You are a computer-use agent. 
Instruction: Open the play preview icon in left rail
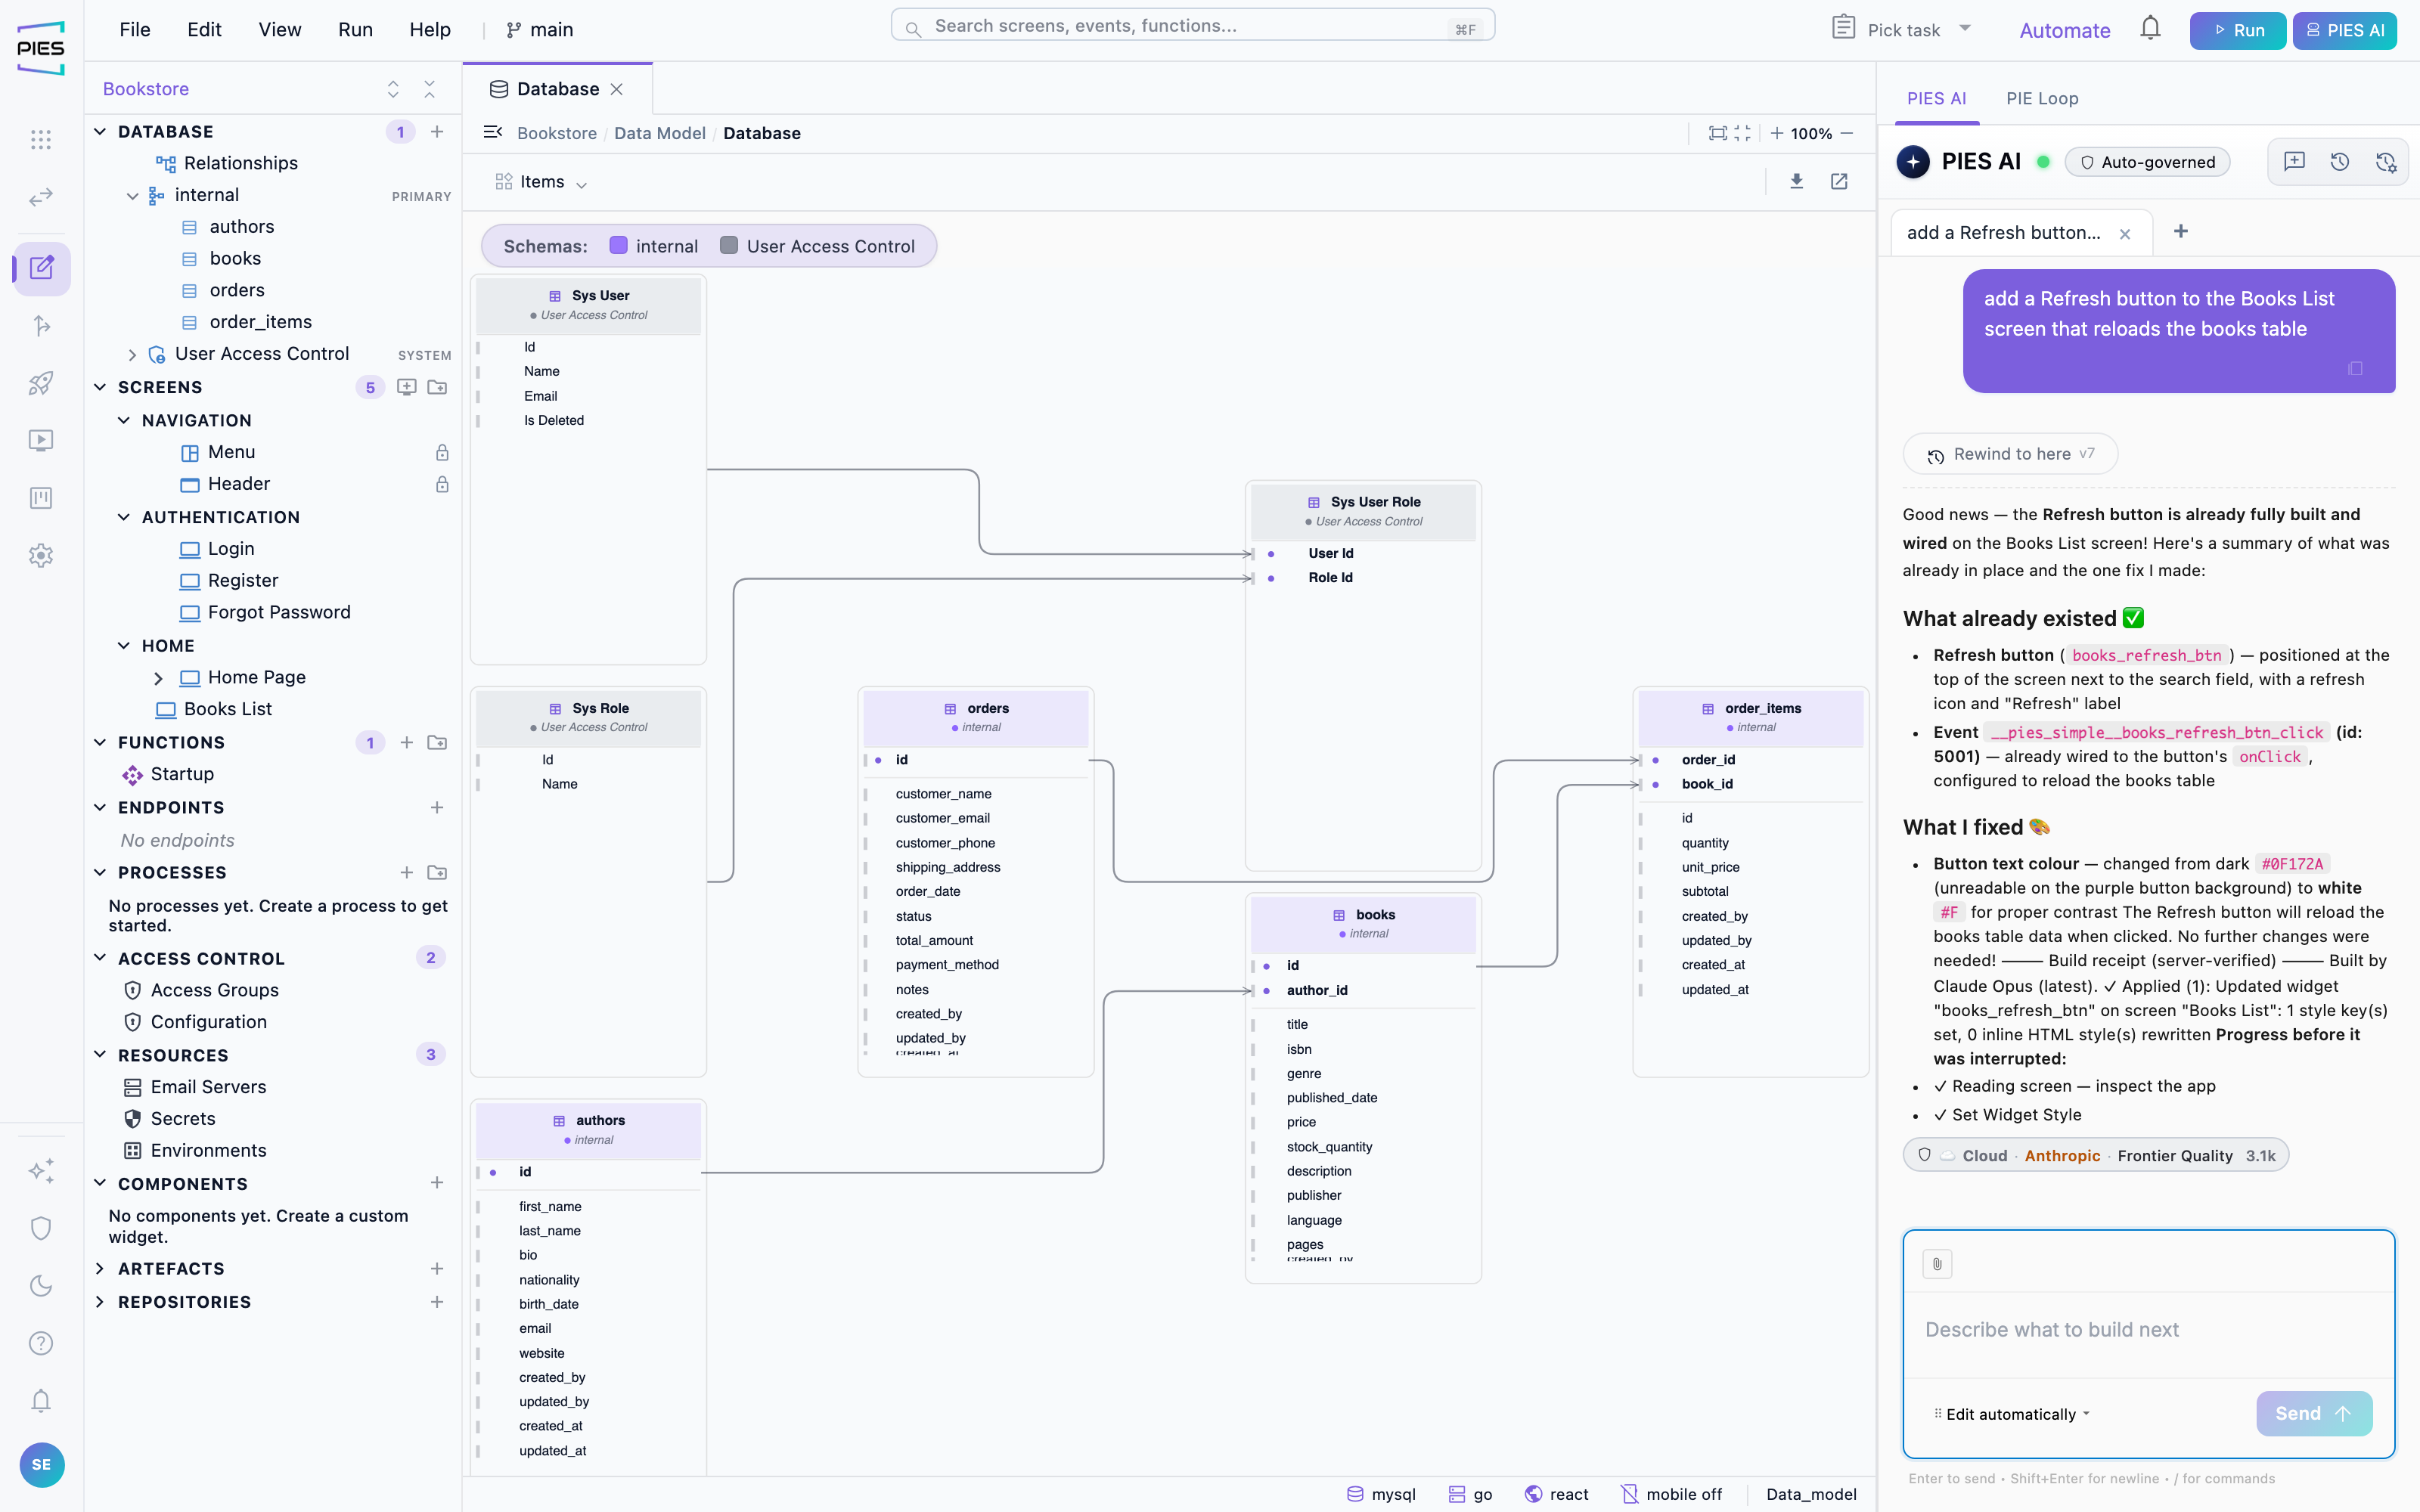coord(41,440)
